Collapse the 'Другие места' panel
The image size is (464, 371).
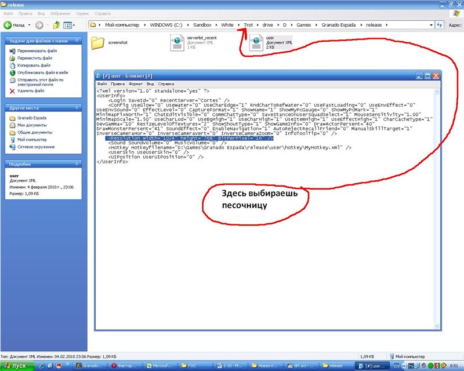click(77, 108)
